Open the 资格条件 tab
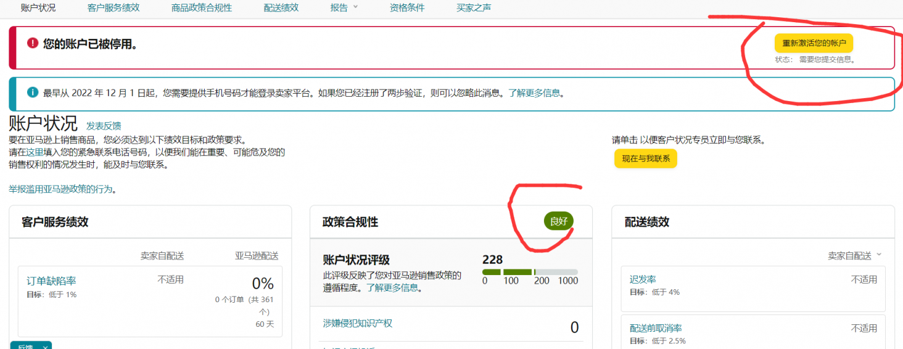The image size is (903, 349). (407, 8)
